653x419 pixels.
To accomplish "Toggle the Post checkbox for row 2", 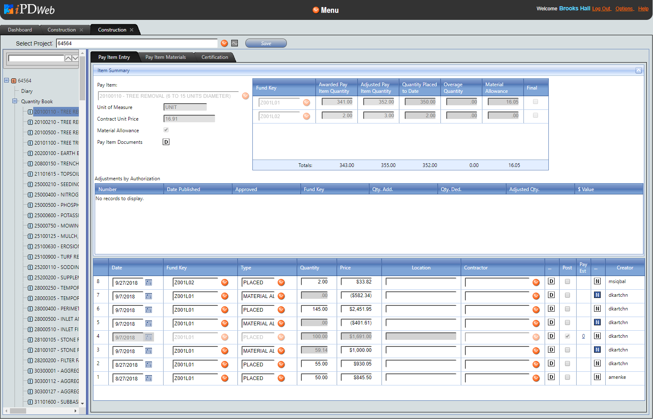I will [567, 363].
